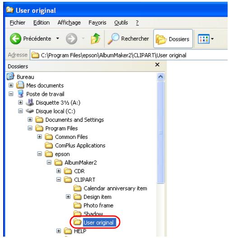This screenshot has height=238, width=229.
Task: Click the Poste de travail computer icon
Action: [x=20, y=94]
